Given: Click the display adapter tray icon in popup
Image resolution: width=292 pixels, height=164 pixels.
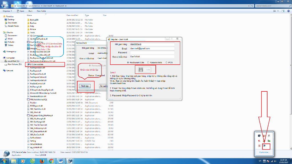Looking at the screenshot, I should point(259,136).
